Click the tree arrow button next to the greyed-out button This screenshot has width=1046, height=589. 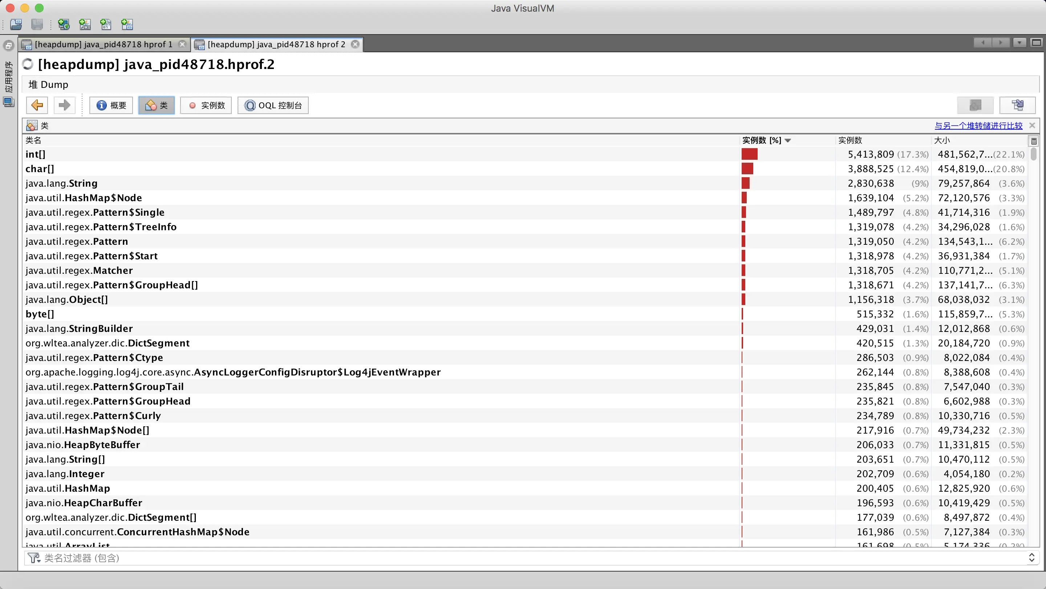point(1017,106)
